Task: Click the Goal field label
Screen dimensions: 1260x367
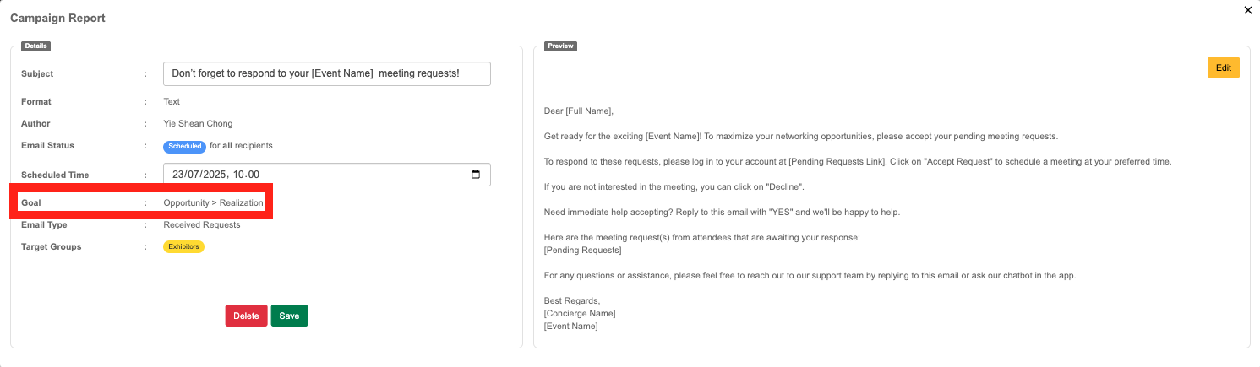Action: tap(31, 203)
